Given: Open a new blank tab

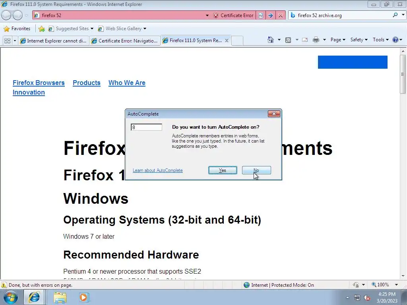Looking at the screenshot, I should [237, 41].
